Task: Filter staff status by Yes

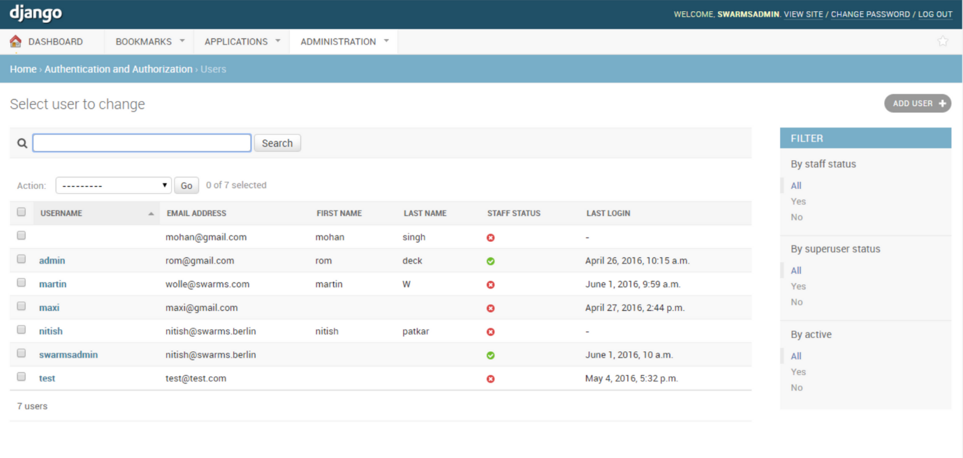Action: 798,201
